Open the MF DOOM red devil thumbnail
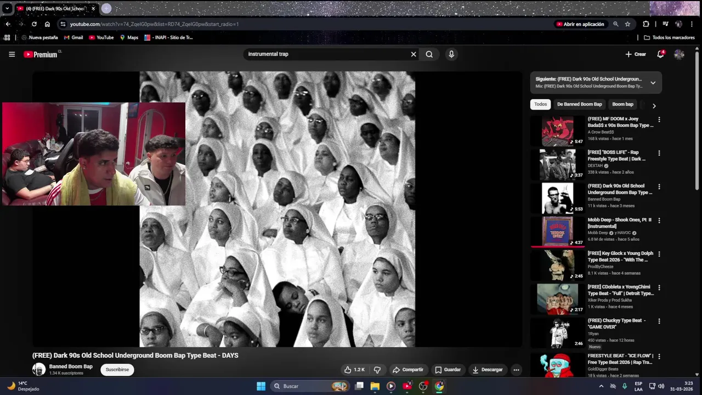Screen dimensions: 702x395 (557, 131)
